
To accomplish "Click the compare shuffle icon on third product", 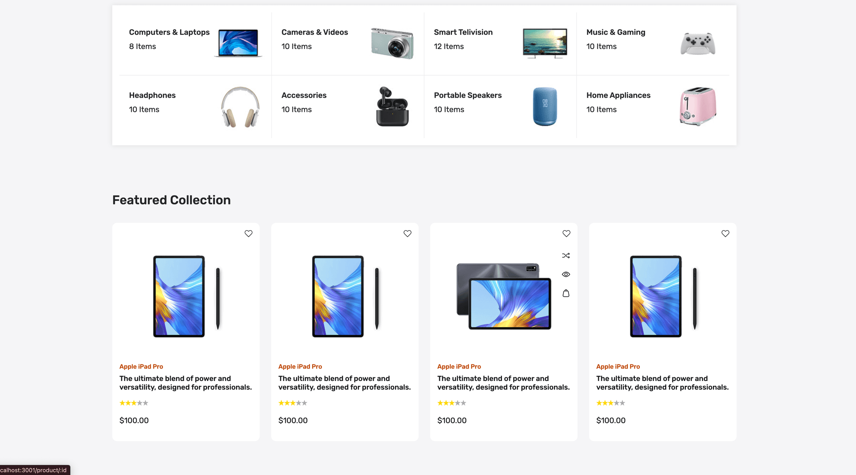I will coord(566,255).
